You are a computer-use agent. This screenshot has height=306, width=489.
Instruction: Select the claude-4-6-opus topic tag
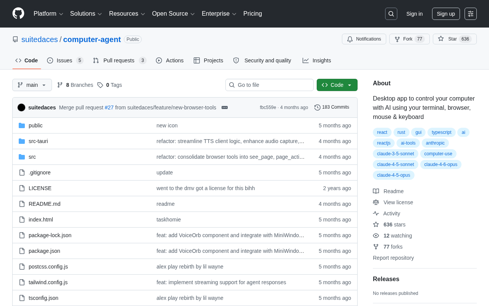click(x=441, y=164)
